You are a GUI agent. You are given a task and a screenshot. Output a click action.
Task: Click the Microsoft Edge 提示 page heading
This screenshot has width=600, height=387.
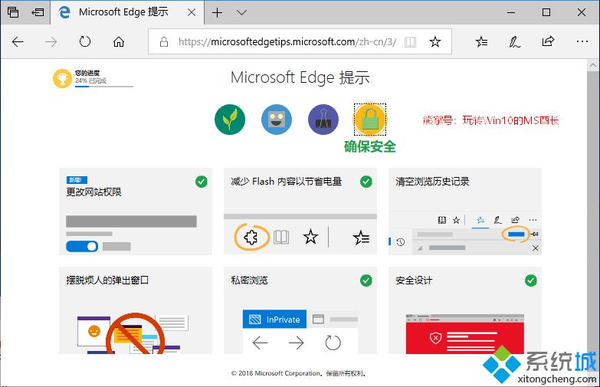point(300,77)
